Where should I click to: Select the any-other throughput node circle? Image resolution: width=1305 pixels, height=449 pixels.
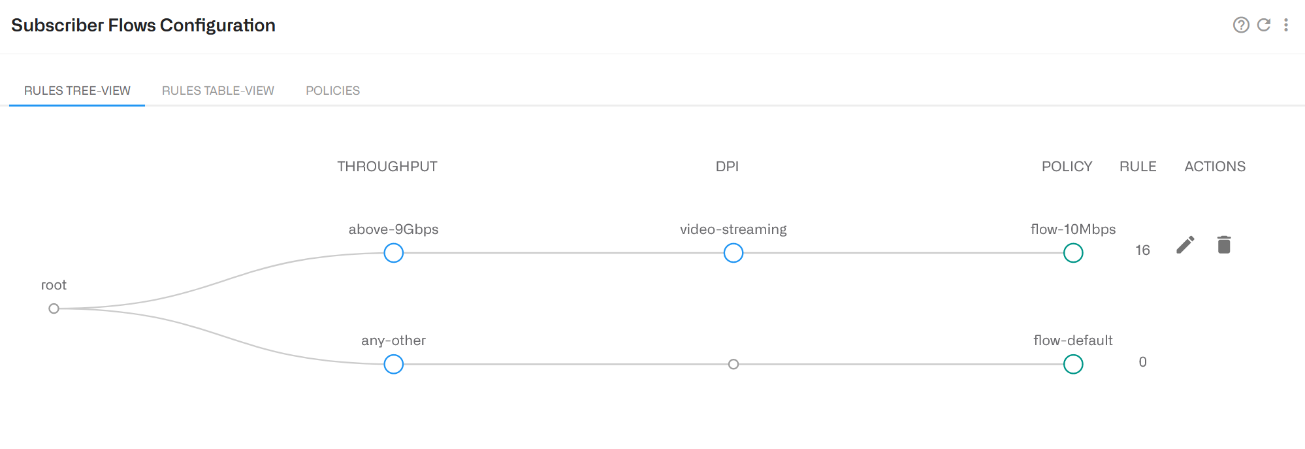393,363
